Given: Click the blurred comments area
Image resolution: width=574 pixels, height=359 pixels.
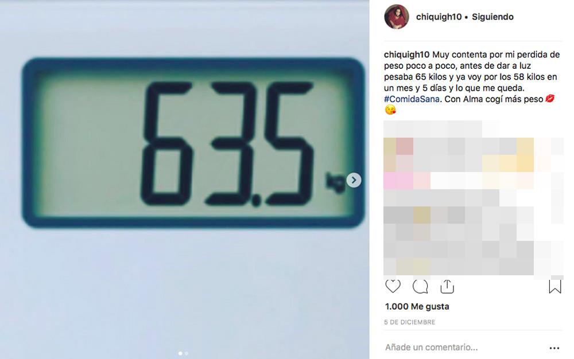Looking at the screenshot, I should click(x=473, y=198).
